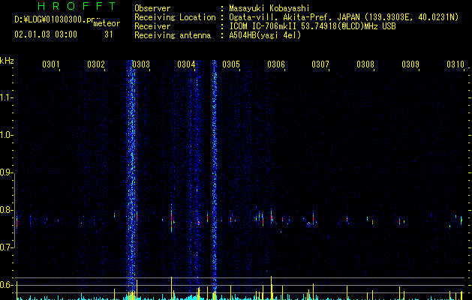Click the 0302 time marker

point(96,64)
